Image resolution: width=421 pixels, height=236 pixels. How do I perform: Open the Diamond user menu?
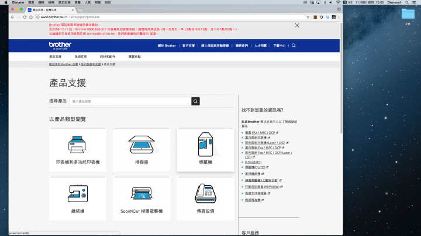394,2
